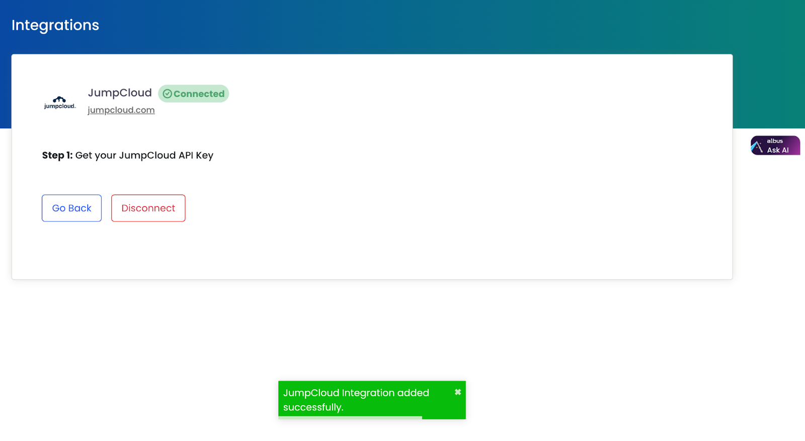The image size is (805, 441).
Task: Click the 'JumpCloud Integration added successfully' toast message
Action: coord(372,400)
